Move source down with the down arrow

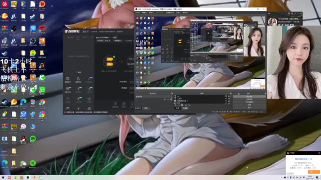[189, 105]
